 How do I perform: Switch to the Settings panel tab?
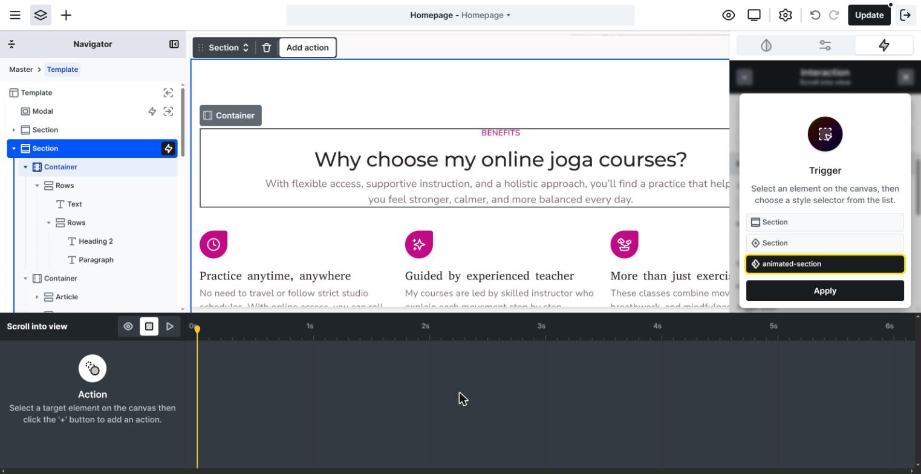click(x=825, y=45)
